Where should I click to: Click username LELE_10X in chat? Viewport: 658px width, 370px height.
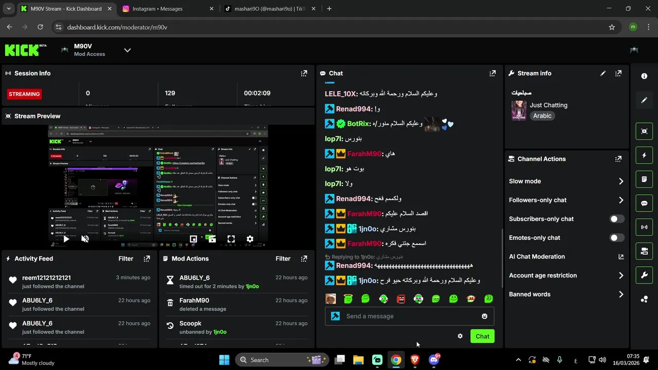pos(340,94)
